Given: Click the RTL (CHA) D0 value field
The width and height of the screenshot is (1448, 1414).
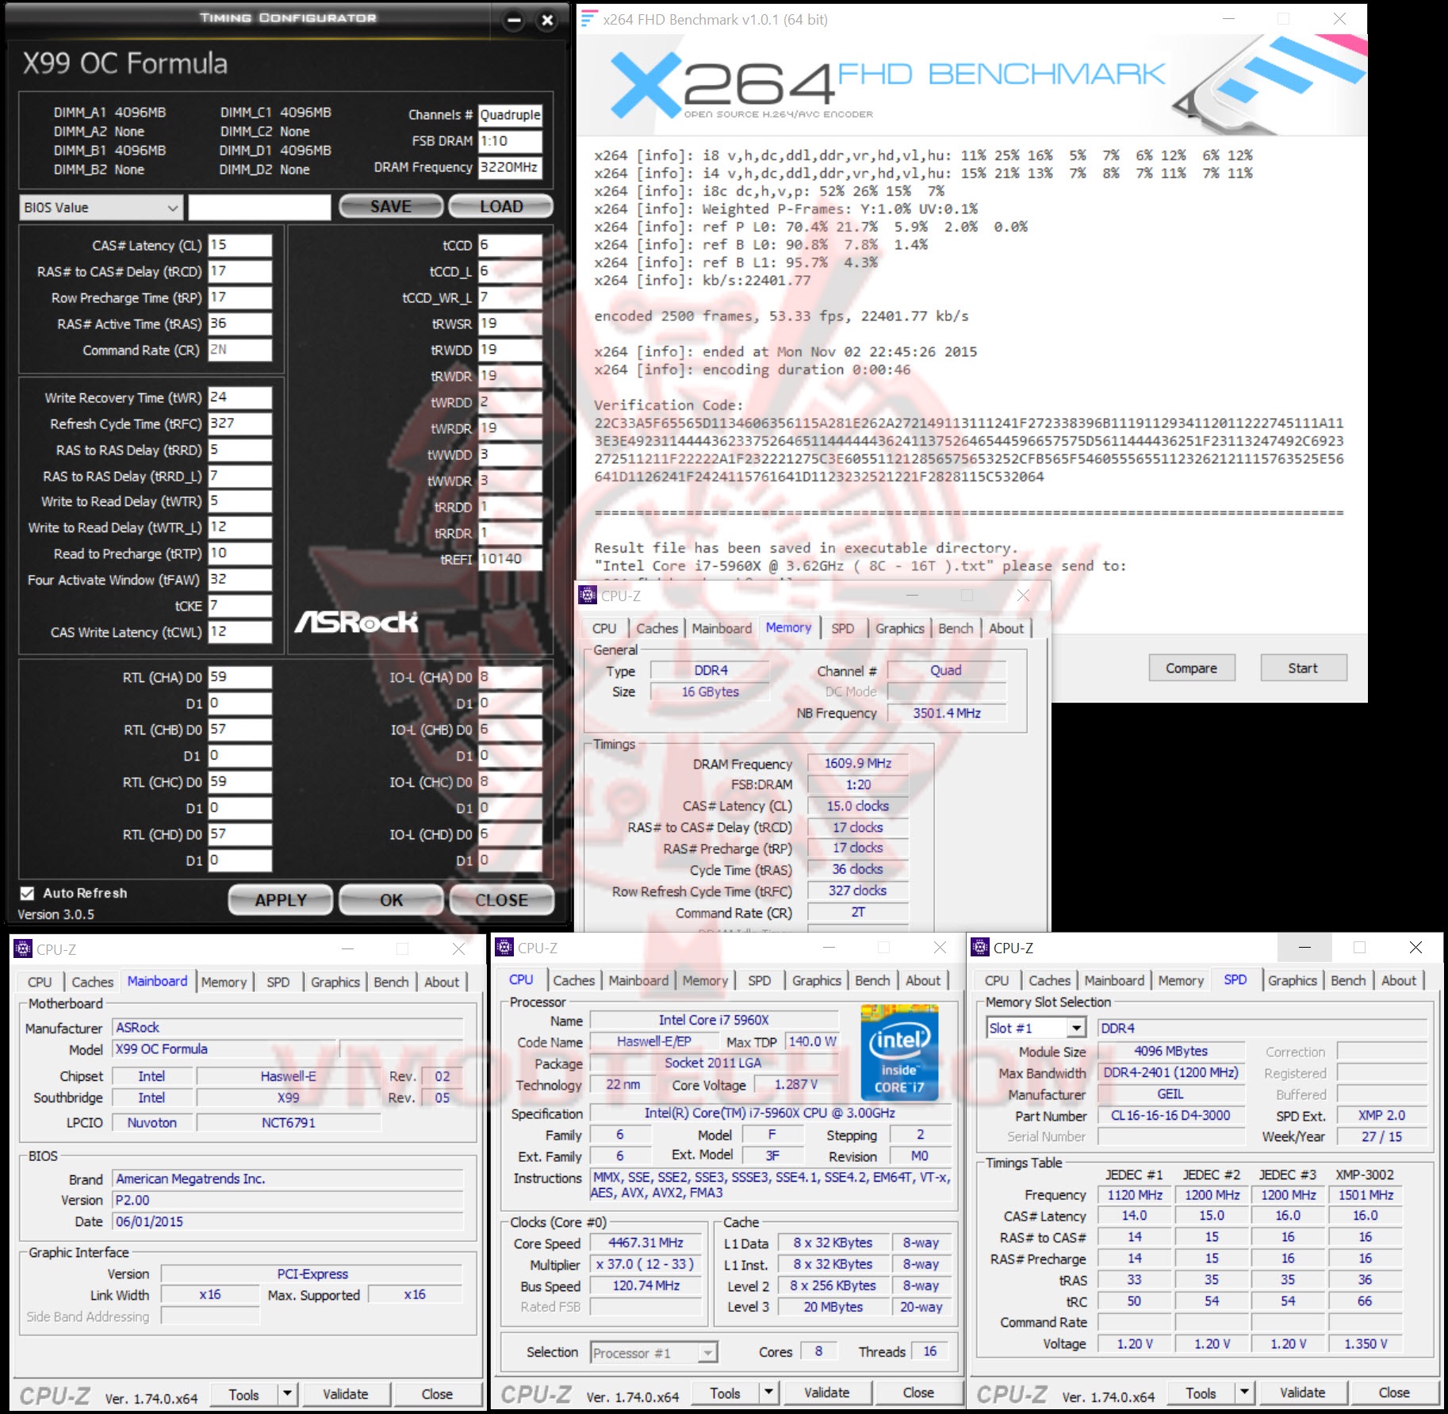Looking at the screenshot, I should click(240, 677).
